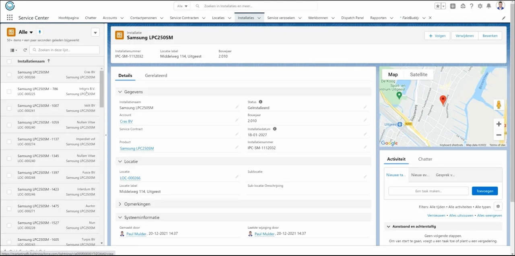Check the Samsung LPC250SM - 786 row
This screenshot has width=515, height=256.
9,91
